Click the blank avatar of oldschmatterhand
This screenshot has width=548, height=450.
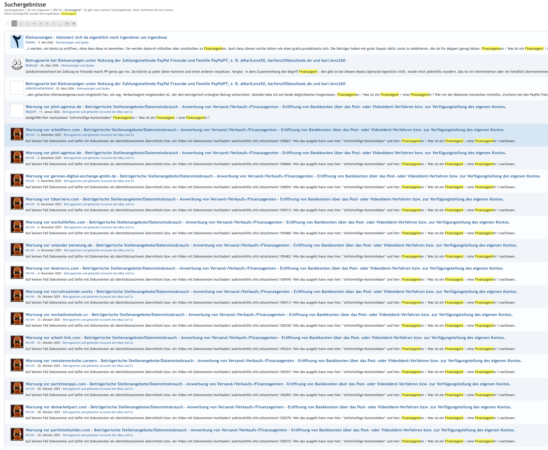click(x=17, y=88)
